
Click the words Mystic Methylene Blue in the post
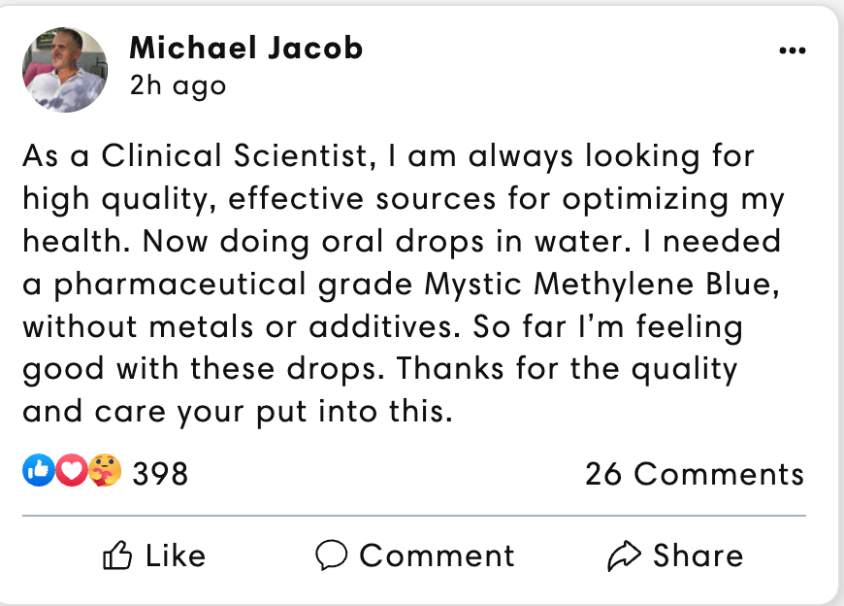601,285
